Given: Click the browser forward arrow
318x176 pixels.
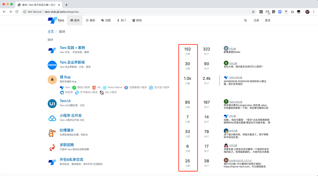Looking at the screenshot, I should 11,12.
